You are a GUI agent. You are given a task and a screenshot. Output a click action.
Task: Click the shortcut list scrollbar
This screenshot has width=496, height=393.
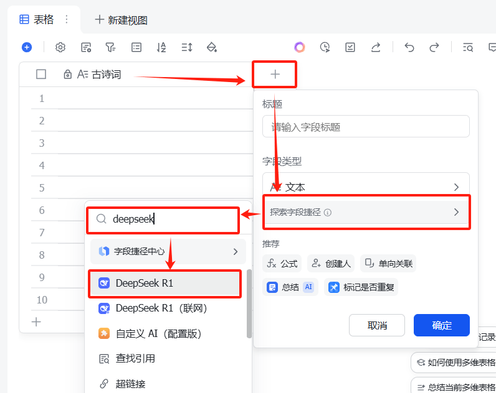tap(249, 303)
